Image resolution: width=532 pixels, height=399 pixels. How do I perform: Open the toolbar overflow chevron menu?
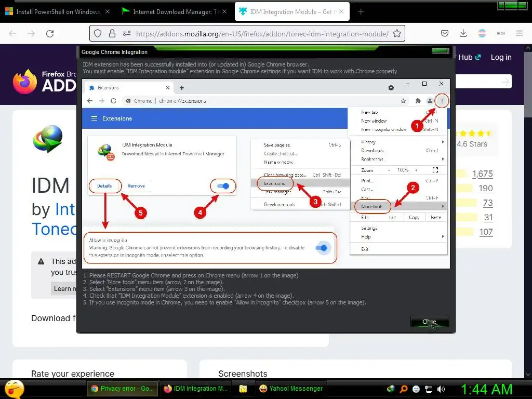500,33
